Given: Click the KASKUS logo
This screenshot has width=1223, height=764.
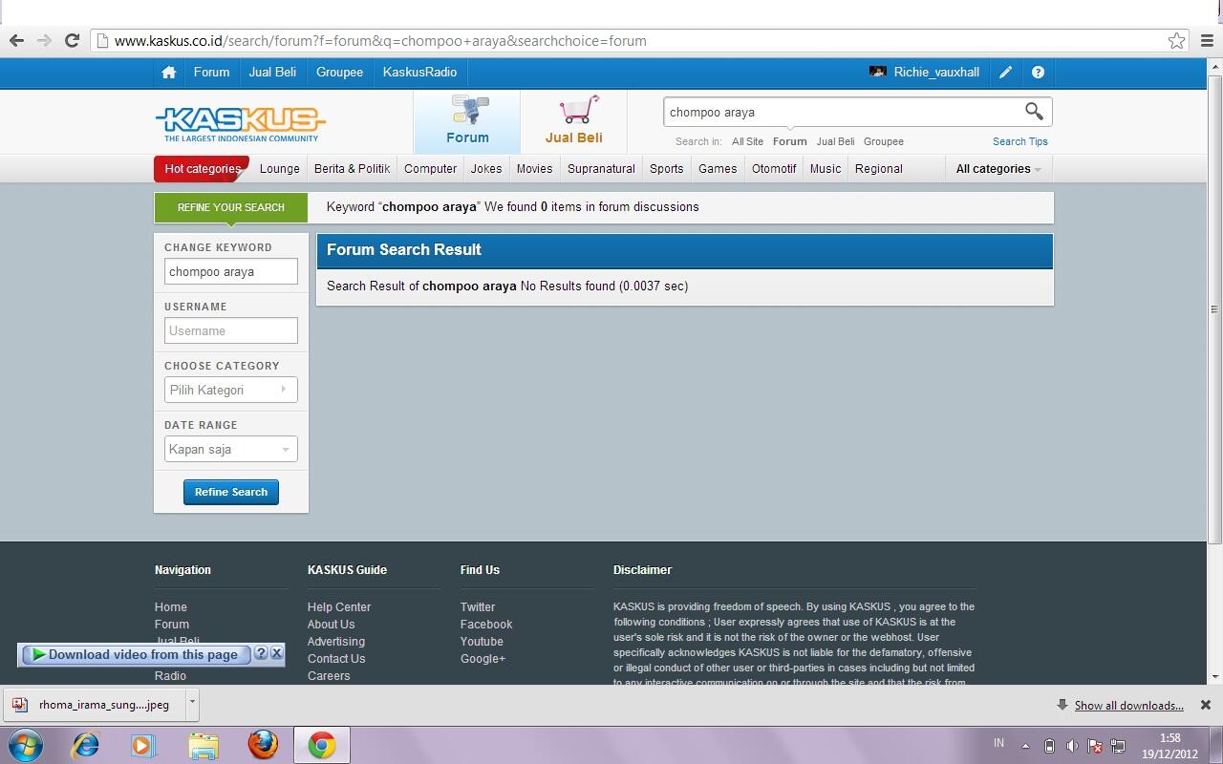Looking at the screenshot, I should [x=241, y=124].
